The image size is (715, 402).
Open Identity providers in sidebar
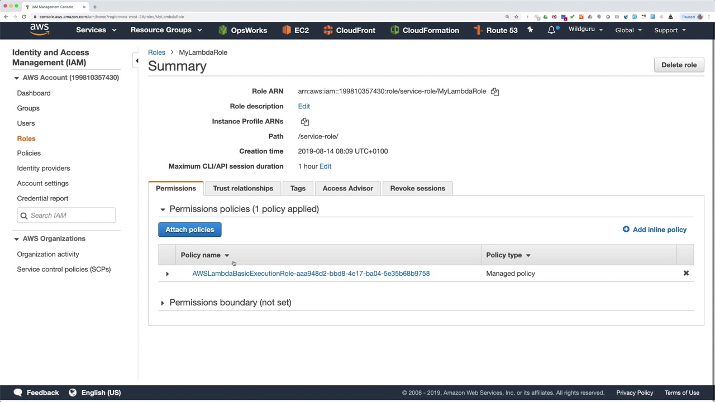(x=44, y=168)
